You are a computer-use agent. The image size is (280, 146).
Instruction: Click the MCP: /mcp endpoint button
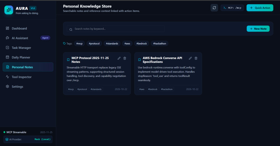[232, 8]
